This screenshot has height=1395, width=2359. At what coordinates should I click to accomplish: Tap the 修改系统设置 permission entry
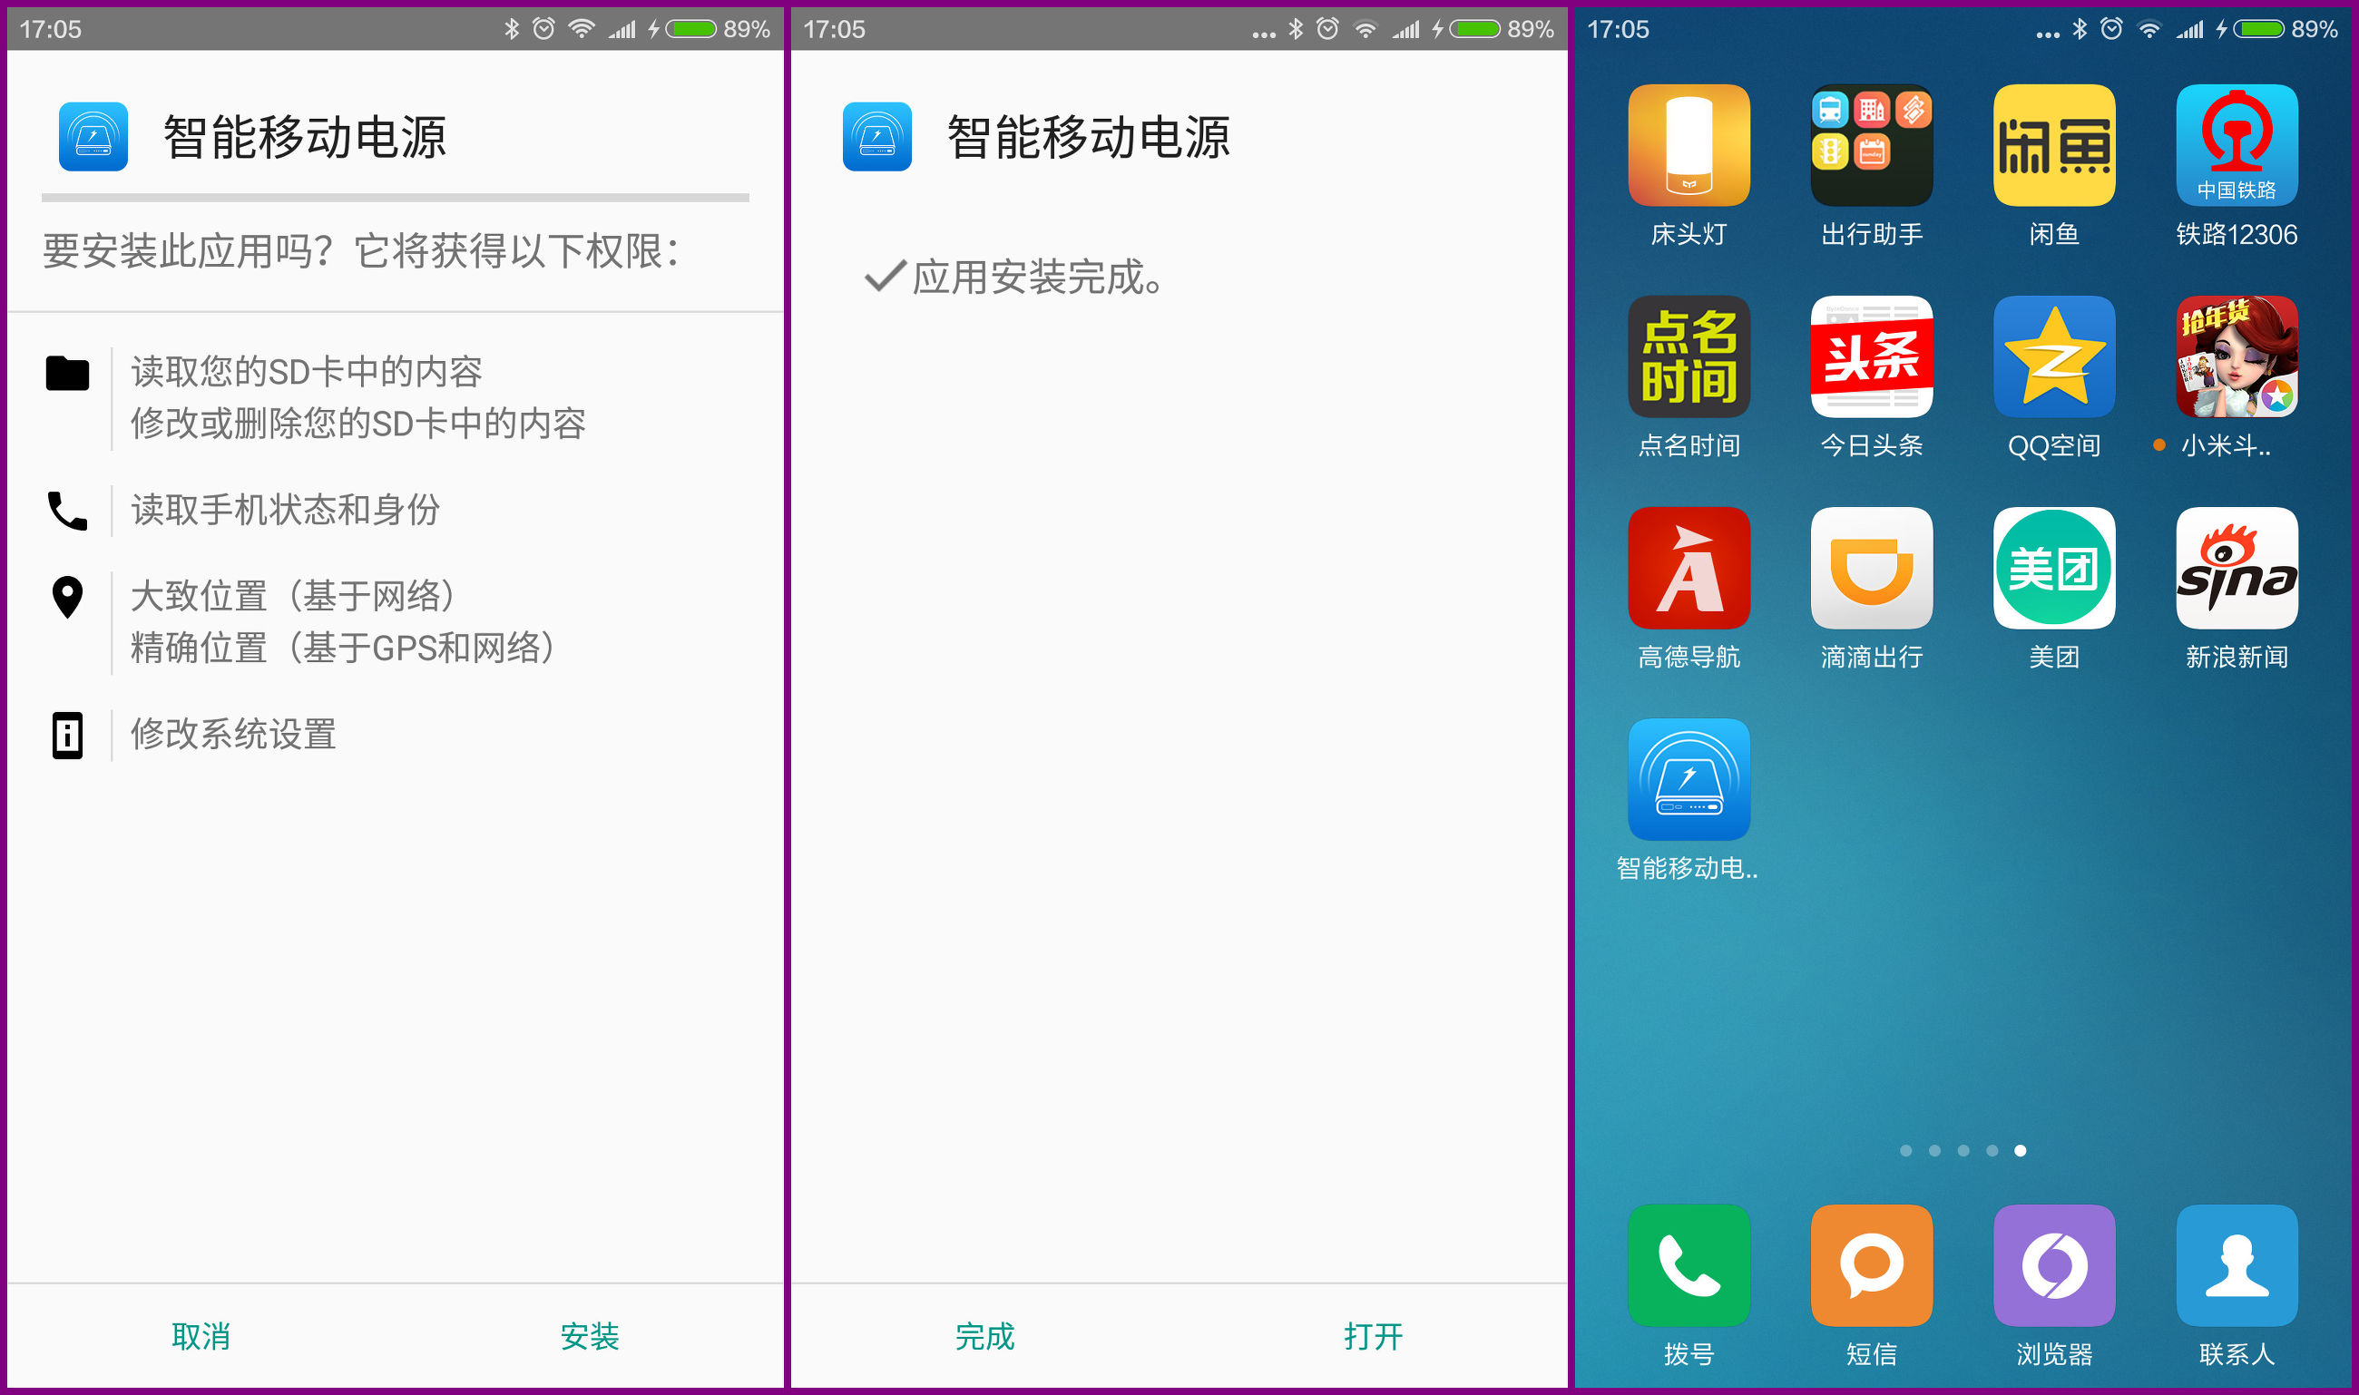[x=233, y=734]
